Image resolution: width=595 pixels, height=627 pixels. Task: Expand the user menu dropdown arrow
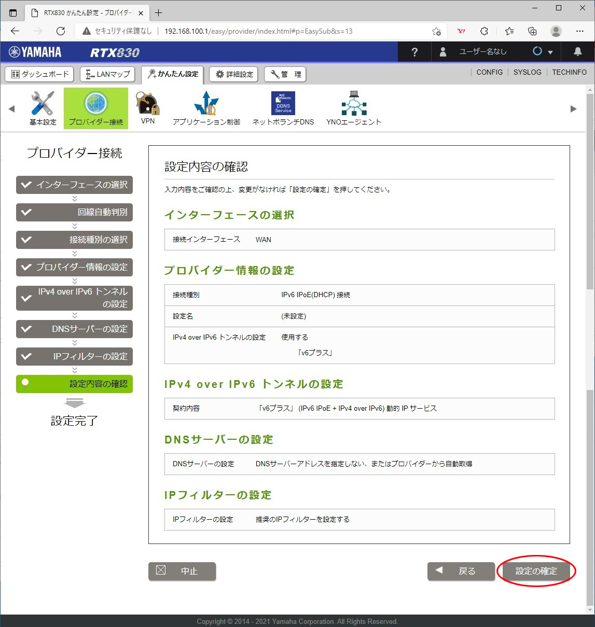[x=550, y=52]
